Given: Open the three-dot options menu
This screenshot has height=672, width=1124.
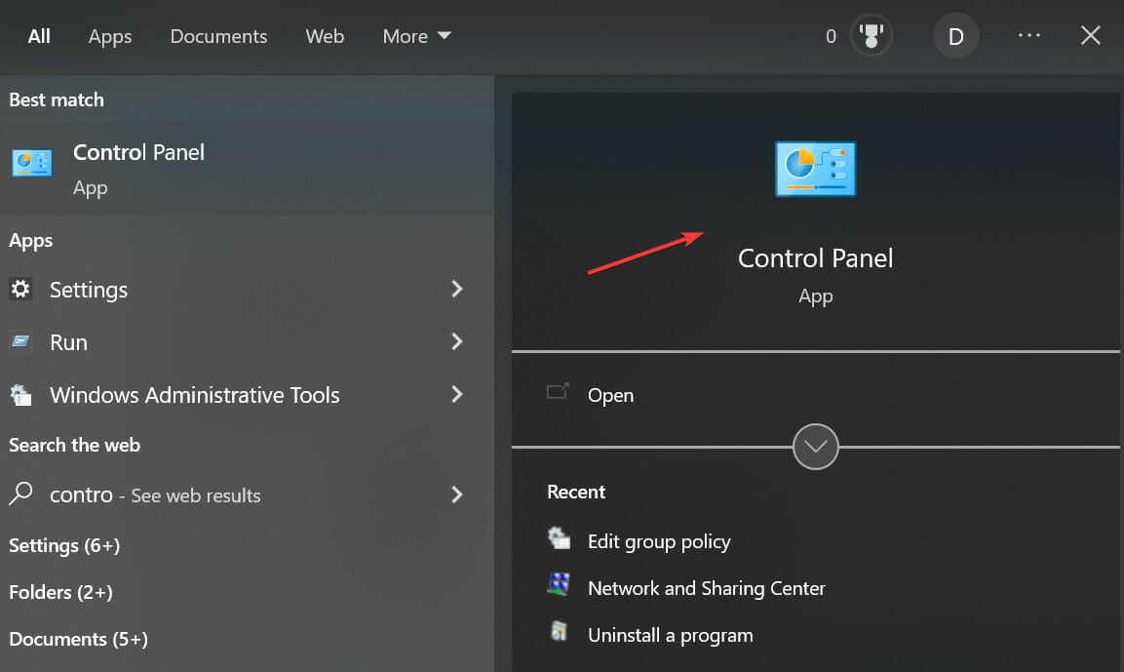Looking at the screenshot, I should click(1029, 35).
